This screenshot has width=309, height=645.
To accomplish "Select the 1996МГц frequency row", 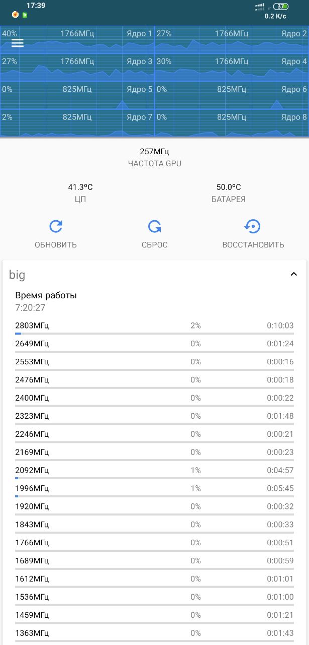I will point(154,489).
